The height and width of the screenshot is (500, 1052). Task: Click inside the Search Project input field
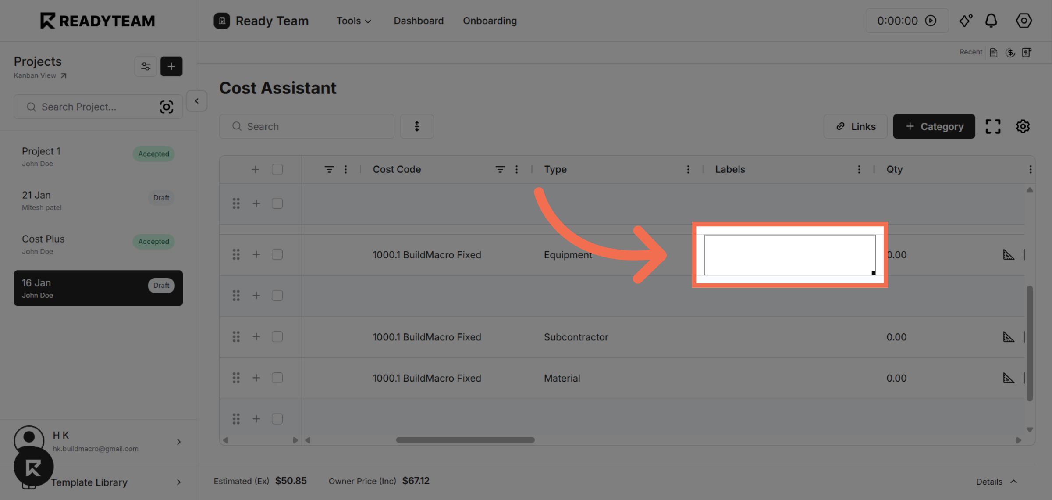point(88,107)
